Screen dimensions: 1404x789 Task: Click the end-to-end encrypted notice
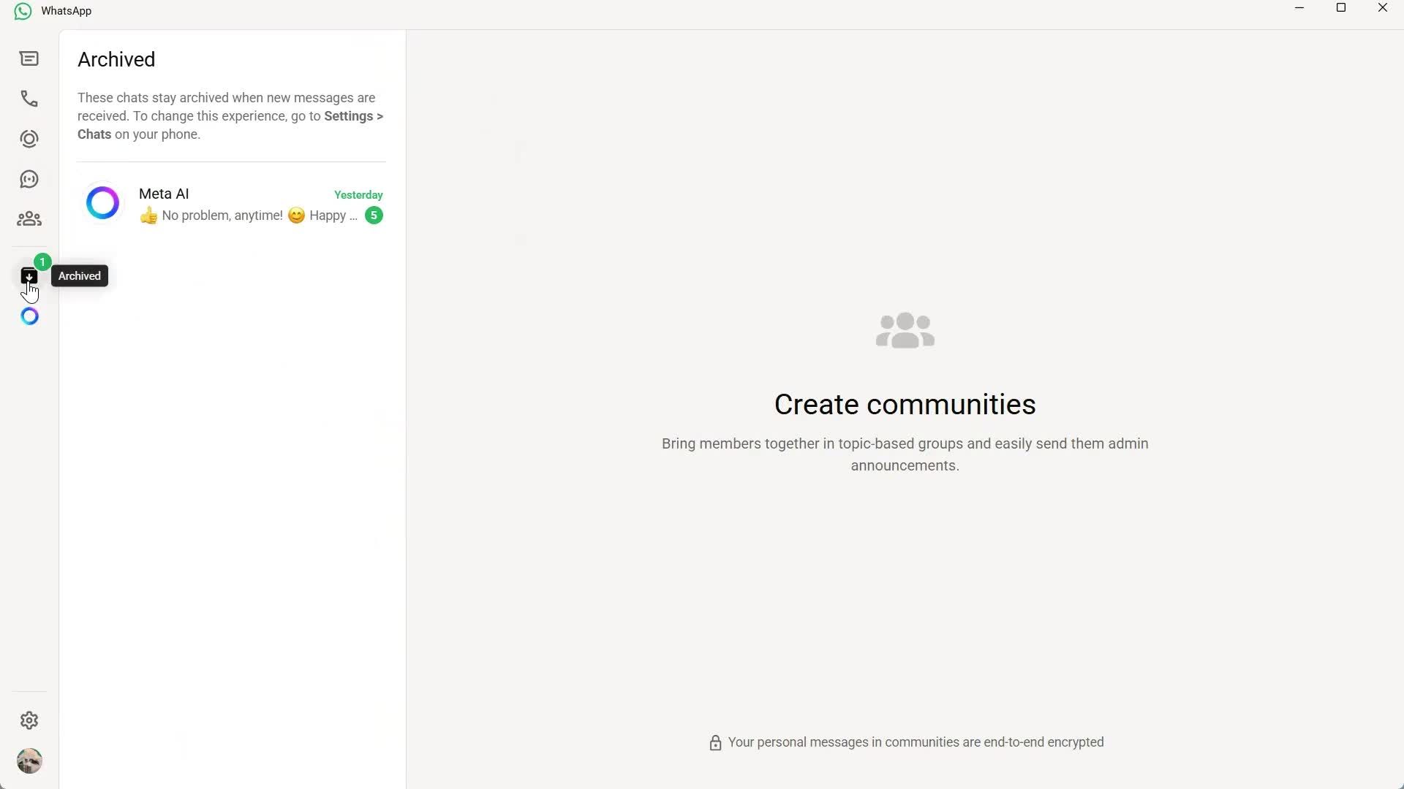[905, 742]
